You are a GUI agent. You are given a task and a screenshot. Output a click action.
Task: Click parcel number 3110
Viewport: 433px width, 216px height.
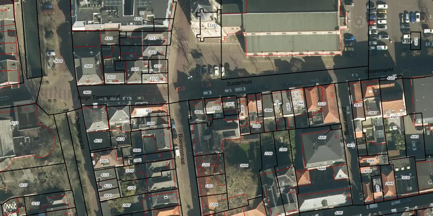[322, 104]
